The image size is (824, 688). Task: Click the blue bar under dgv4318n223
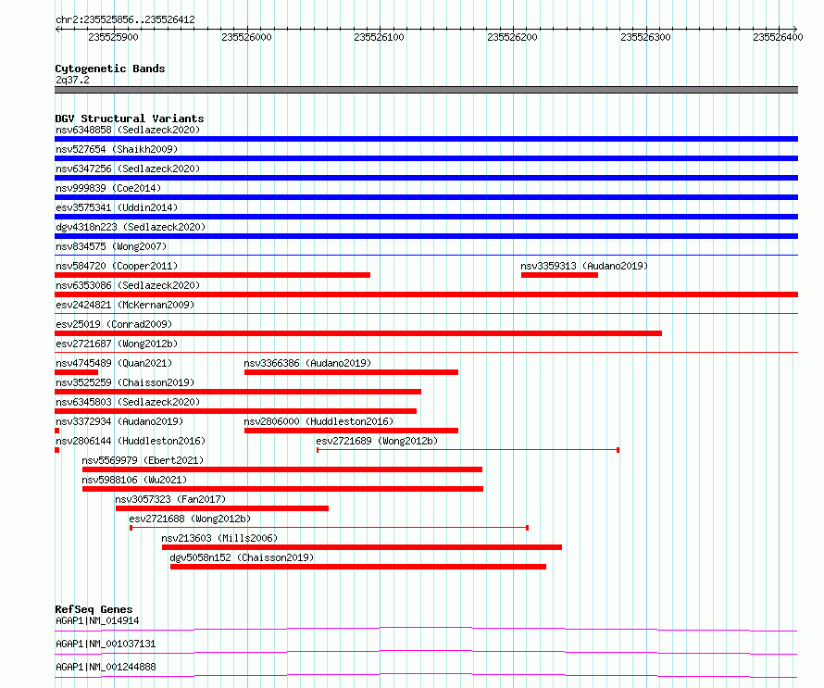[x=426, y=236]
